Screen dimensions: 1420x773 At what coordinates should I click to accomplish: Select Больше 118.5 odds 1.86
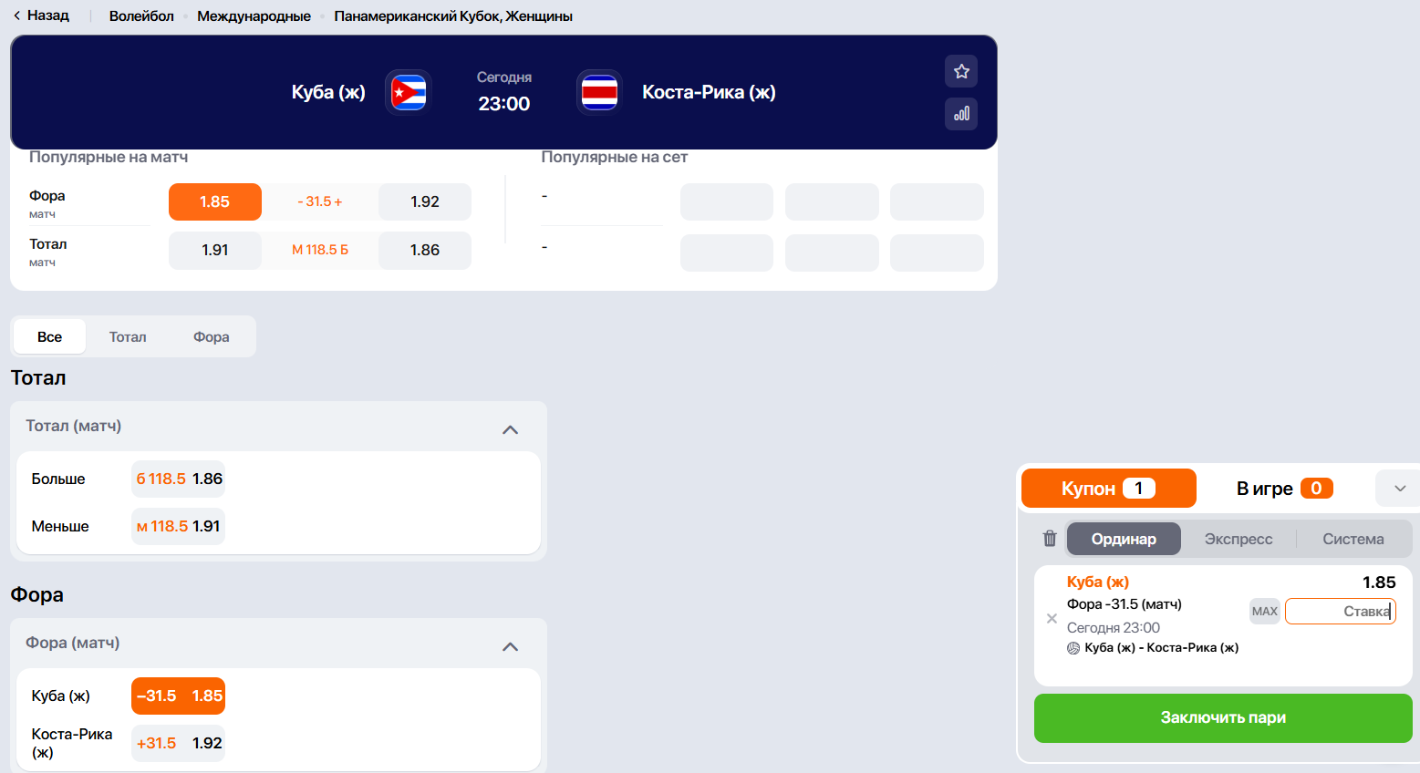[178, 479]
